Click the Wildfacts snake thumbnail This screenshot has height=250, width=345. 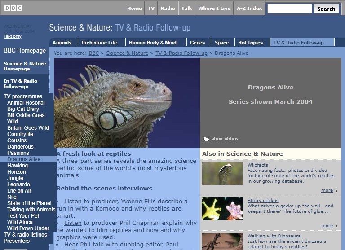click(222, 174)
